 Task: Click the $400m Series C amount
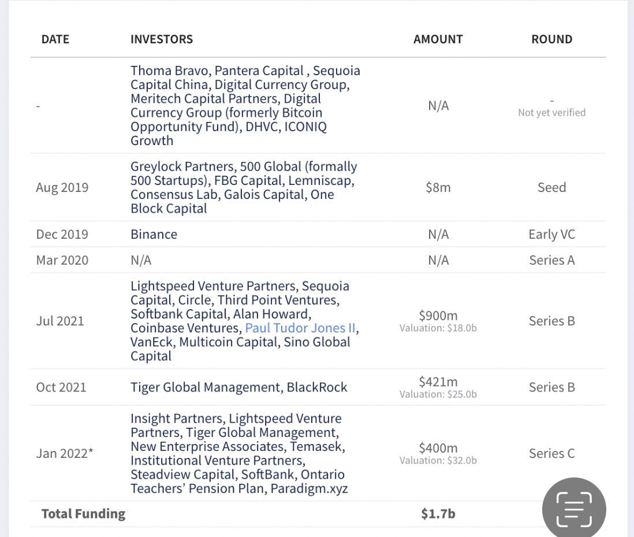pyautogui.click(x=438, y=448)
